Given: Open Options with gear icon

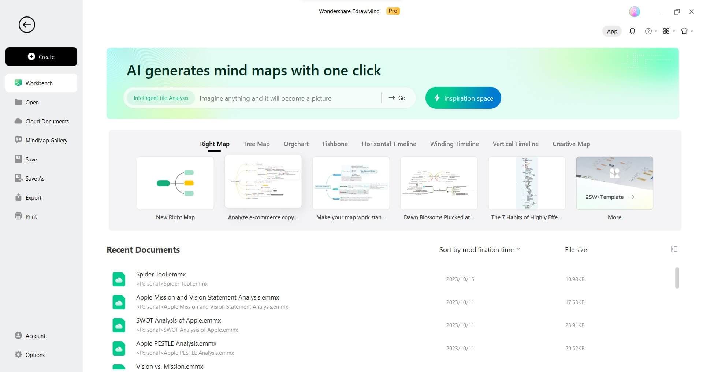Looking at the screenshot, I should coord(41,355).
